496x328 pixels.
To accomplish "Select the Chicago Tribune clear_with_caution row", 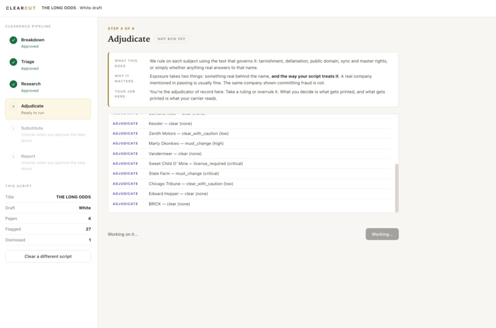I will 252,183.
